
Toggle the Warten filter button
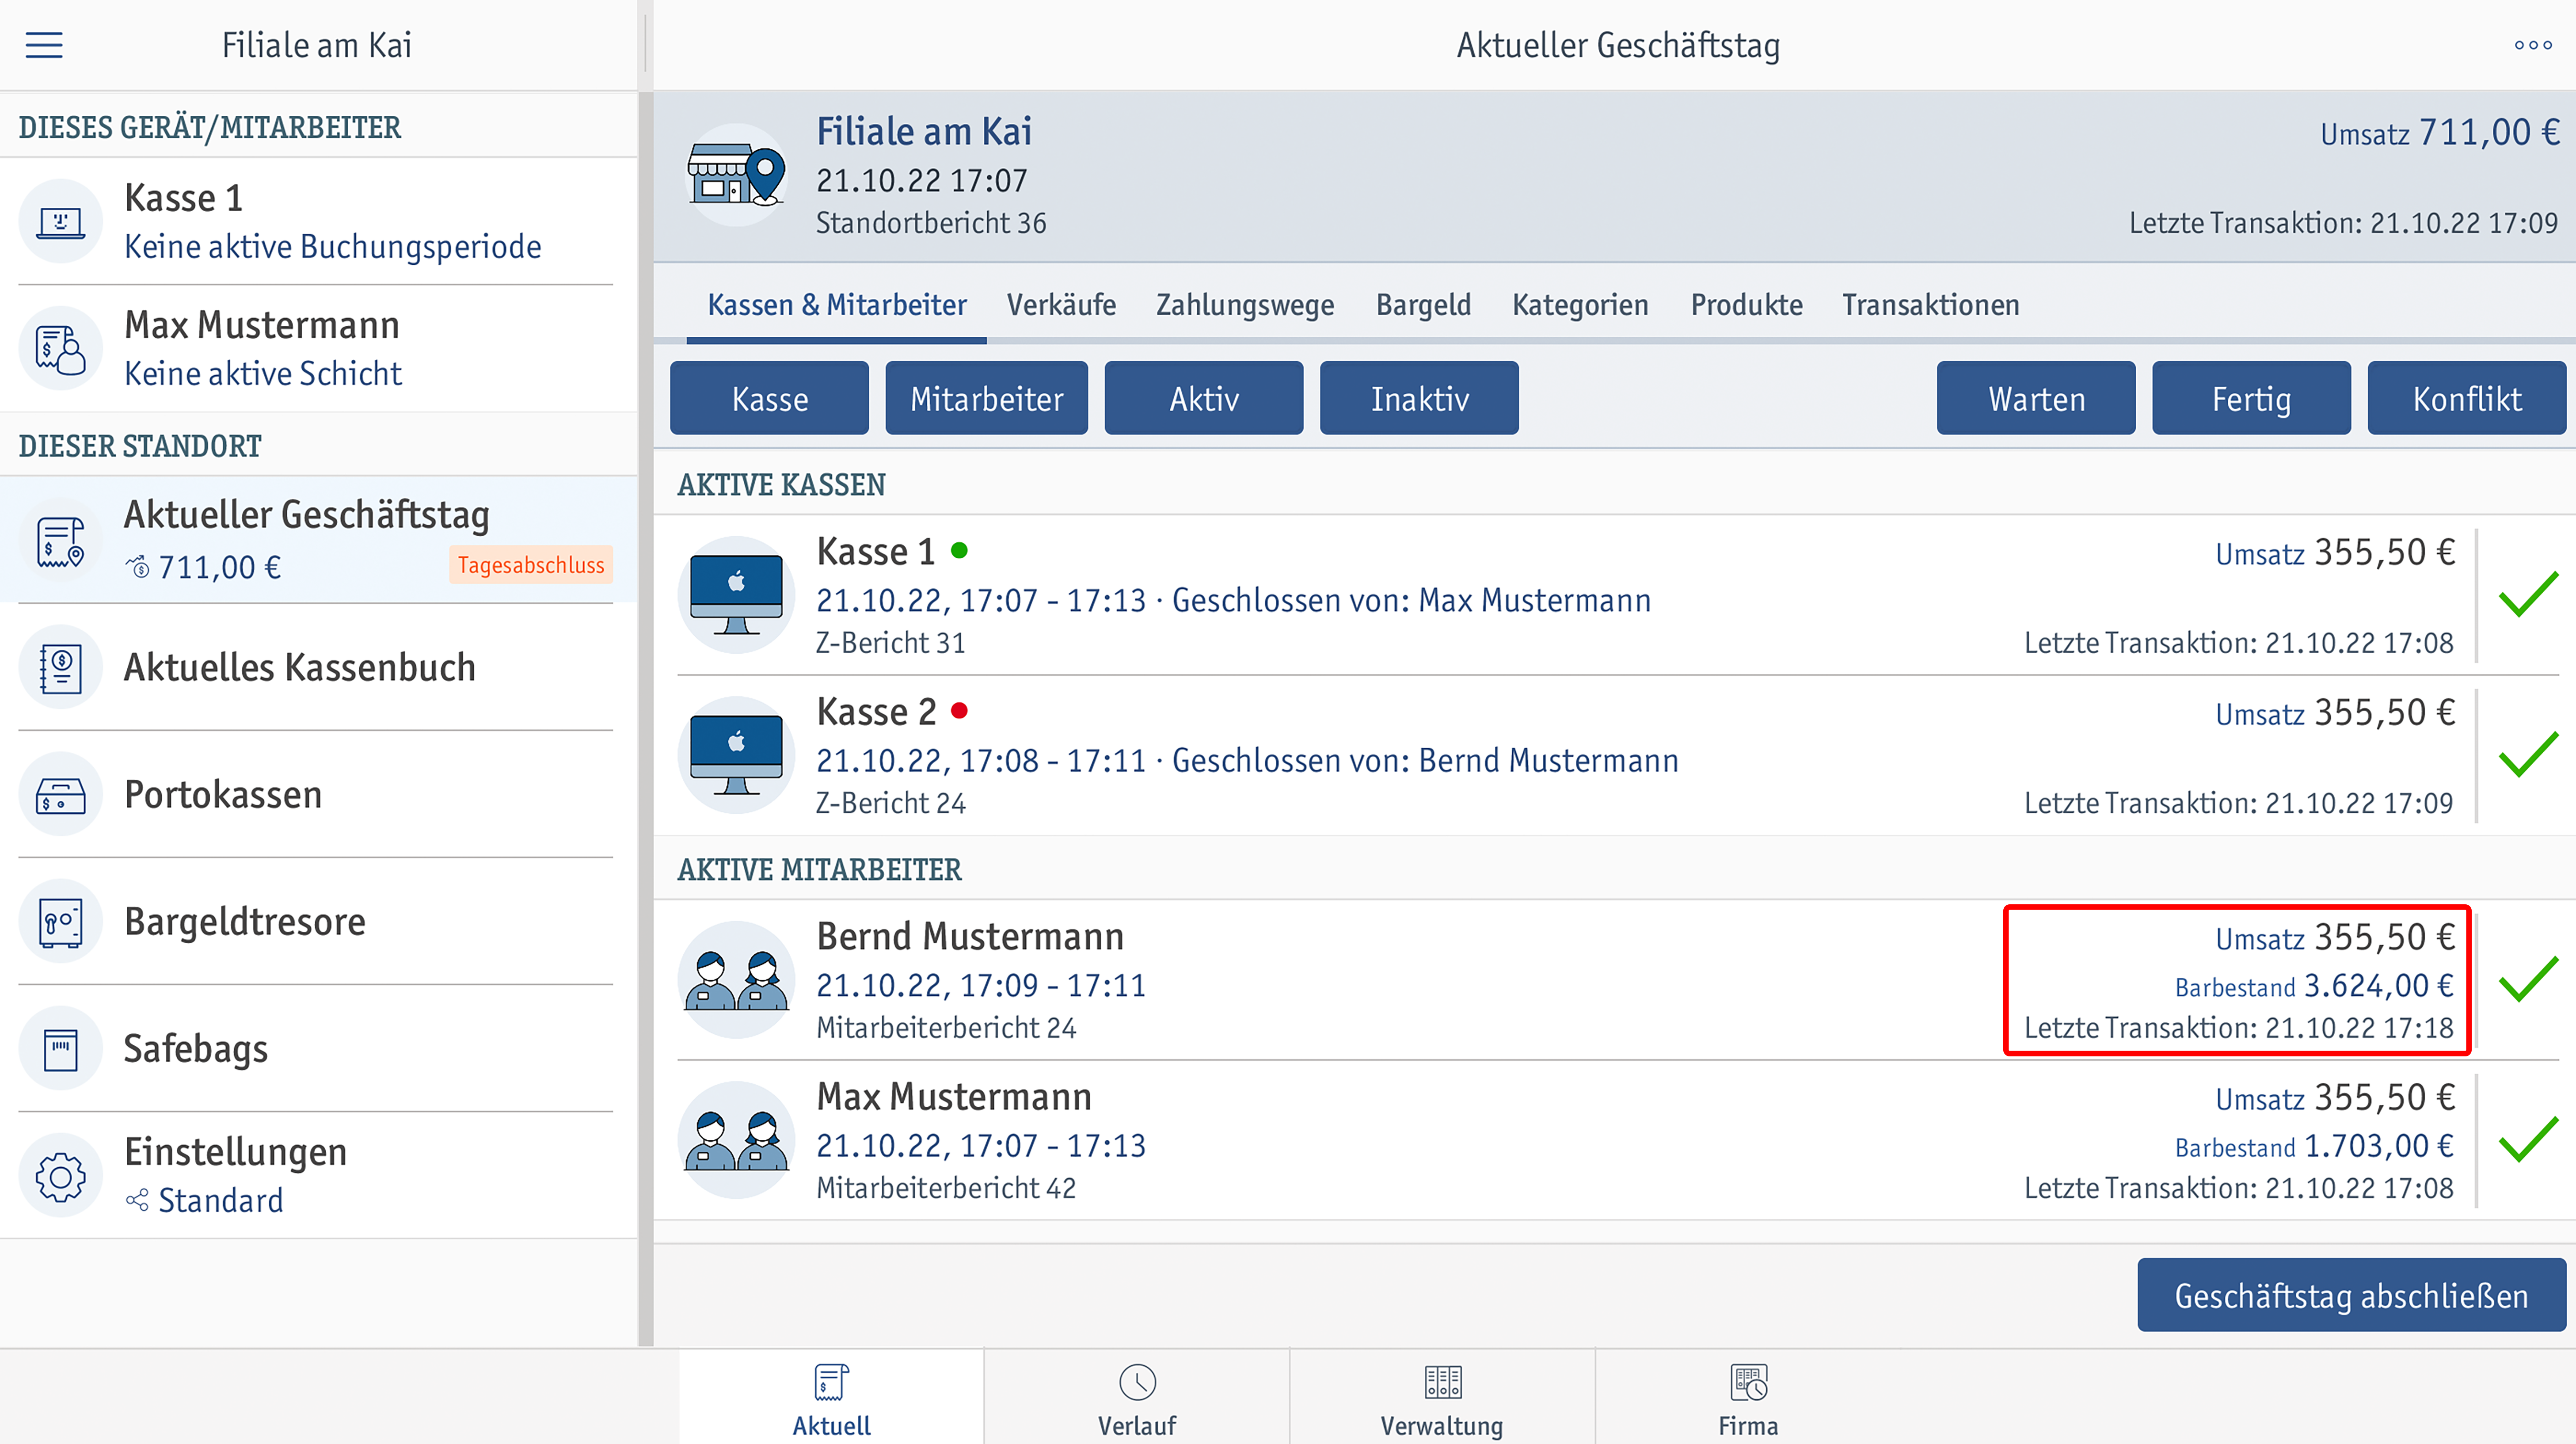pyautogui.click(x=2036, y=398)
